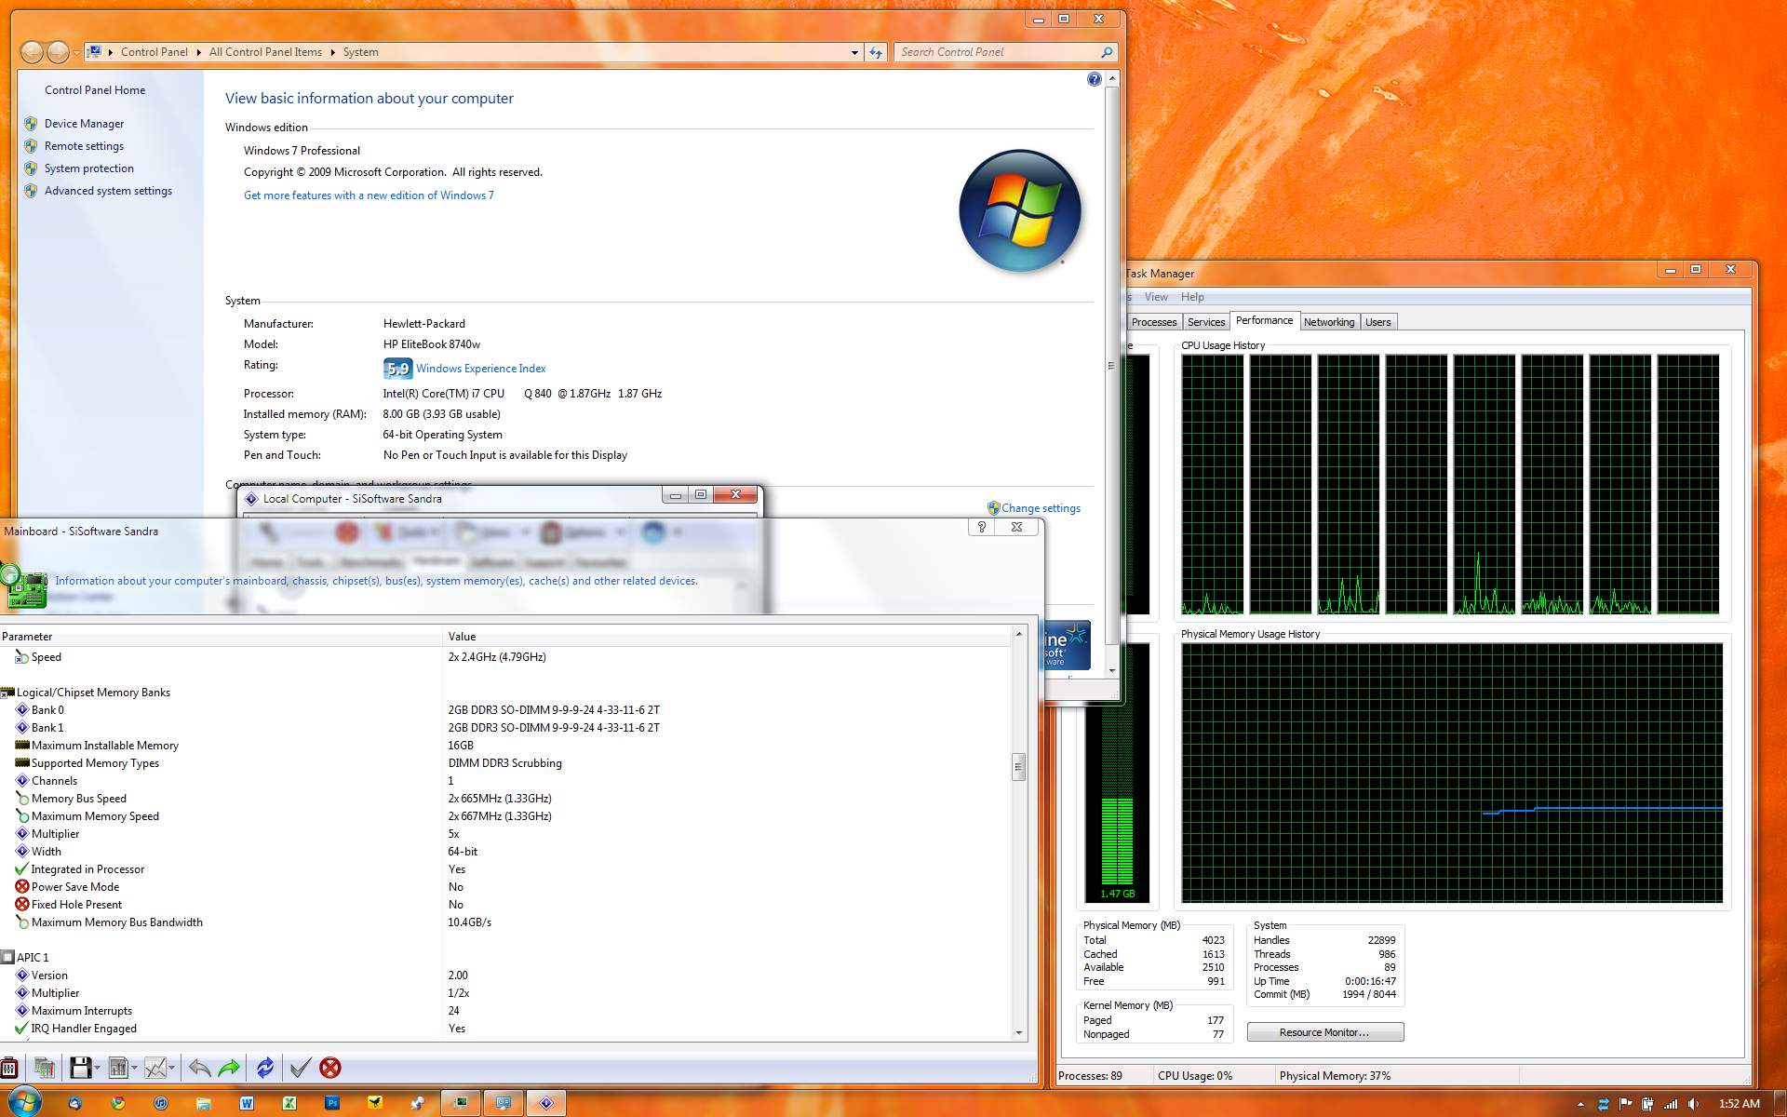The height and width of the screenshot is (1117, 1787).
Task: Select the Performance tab in Task Manager
Action: (x=1264, y=320)
